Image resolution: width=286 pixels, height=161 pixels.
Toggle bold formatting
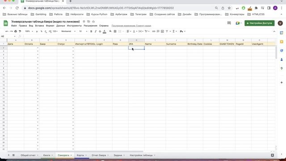(x=91, y=31)
